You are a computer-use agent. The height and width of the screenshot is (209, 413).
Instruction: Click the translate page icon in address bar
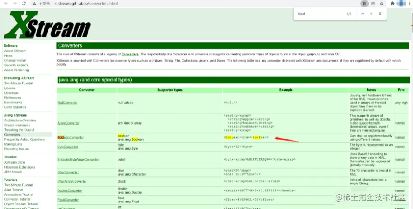coord(364,4)
